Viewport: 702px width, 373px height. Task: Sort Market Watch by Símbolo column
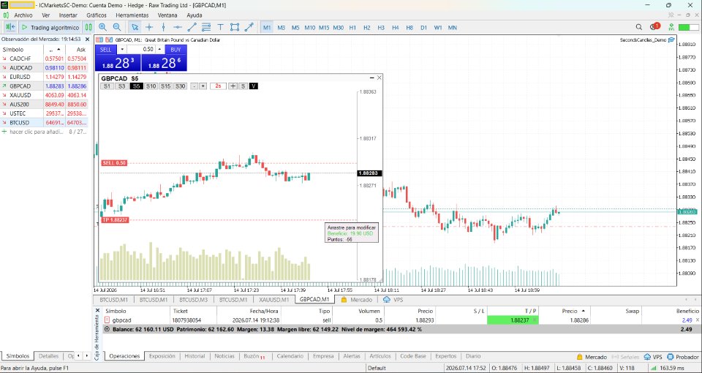click(13, 50)
